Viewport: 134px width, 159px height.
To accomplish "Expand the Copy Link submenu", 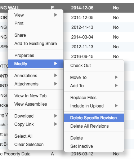I will click(36, 124).
